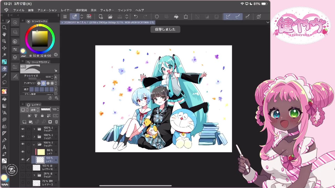Image resolution: width=335 pixels, height=188 pixels.
Task: Select the Hand move tool
Action: [x=4, y=34]
